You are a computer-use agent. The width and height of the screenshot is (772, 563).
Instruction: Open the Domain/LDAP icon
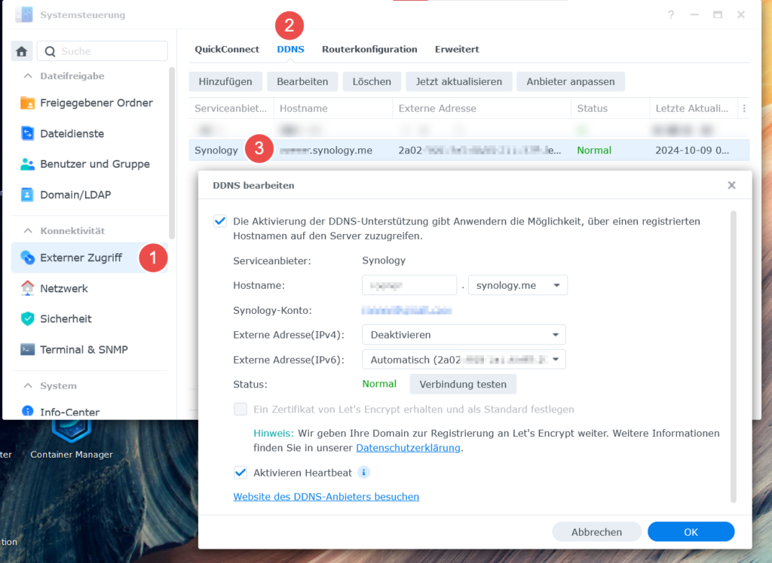28,195
